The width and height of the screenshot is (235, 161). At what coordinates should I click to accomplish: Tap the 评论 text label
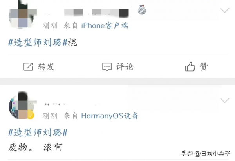pos(125,66)
